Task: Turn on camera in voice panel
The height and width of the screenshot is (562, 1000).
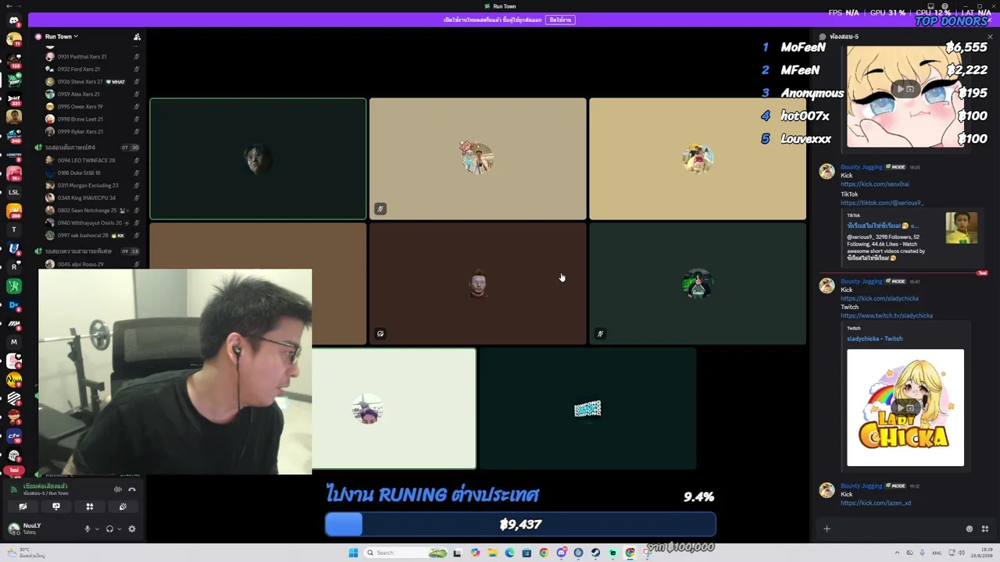Action: (23, 507)
